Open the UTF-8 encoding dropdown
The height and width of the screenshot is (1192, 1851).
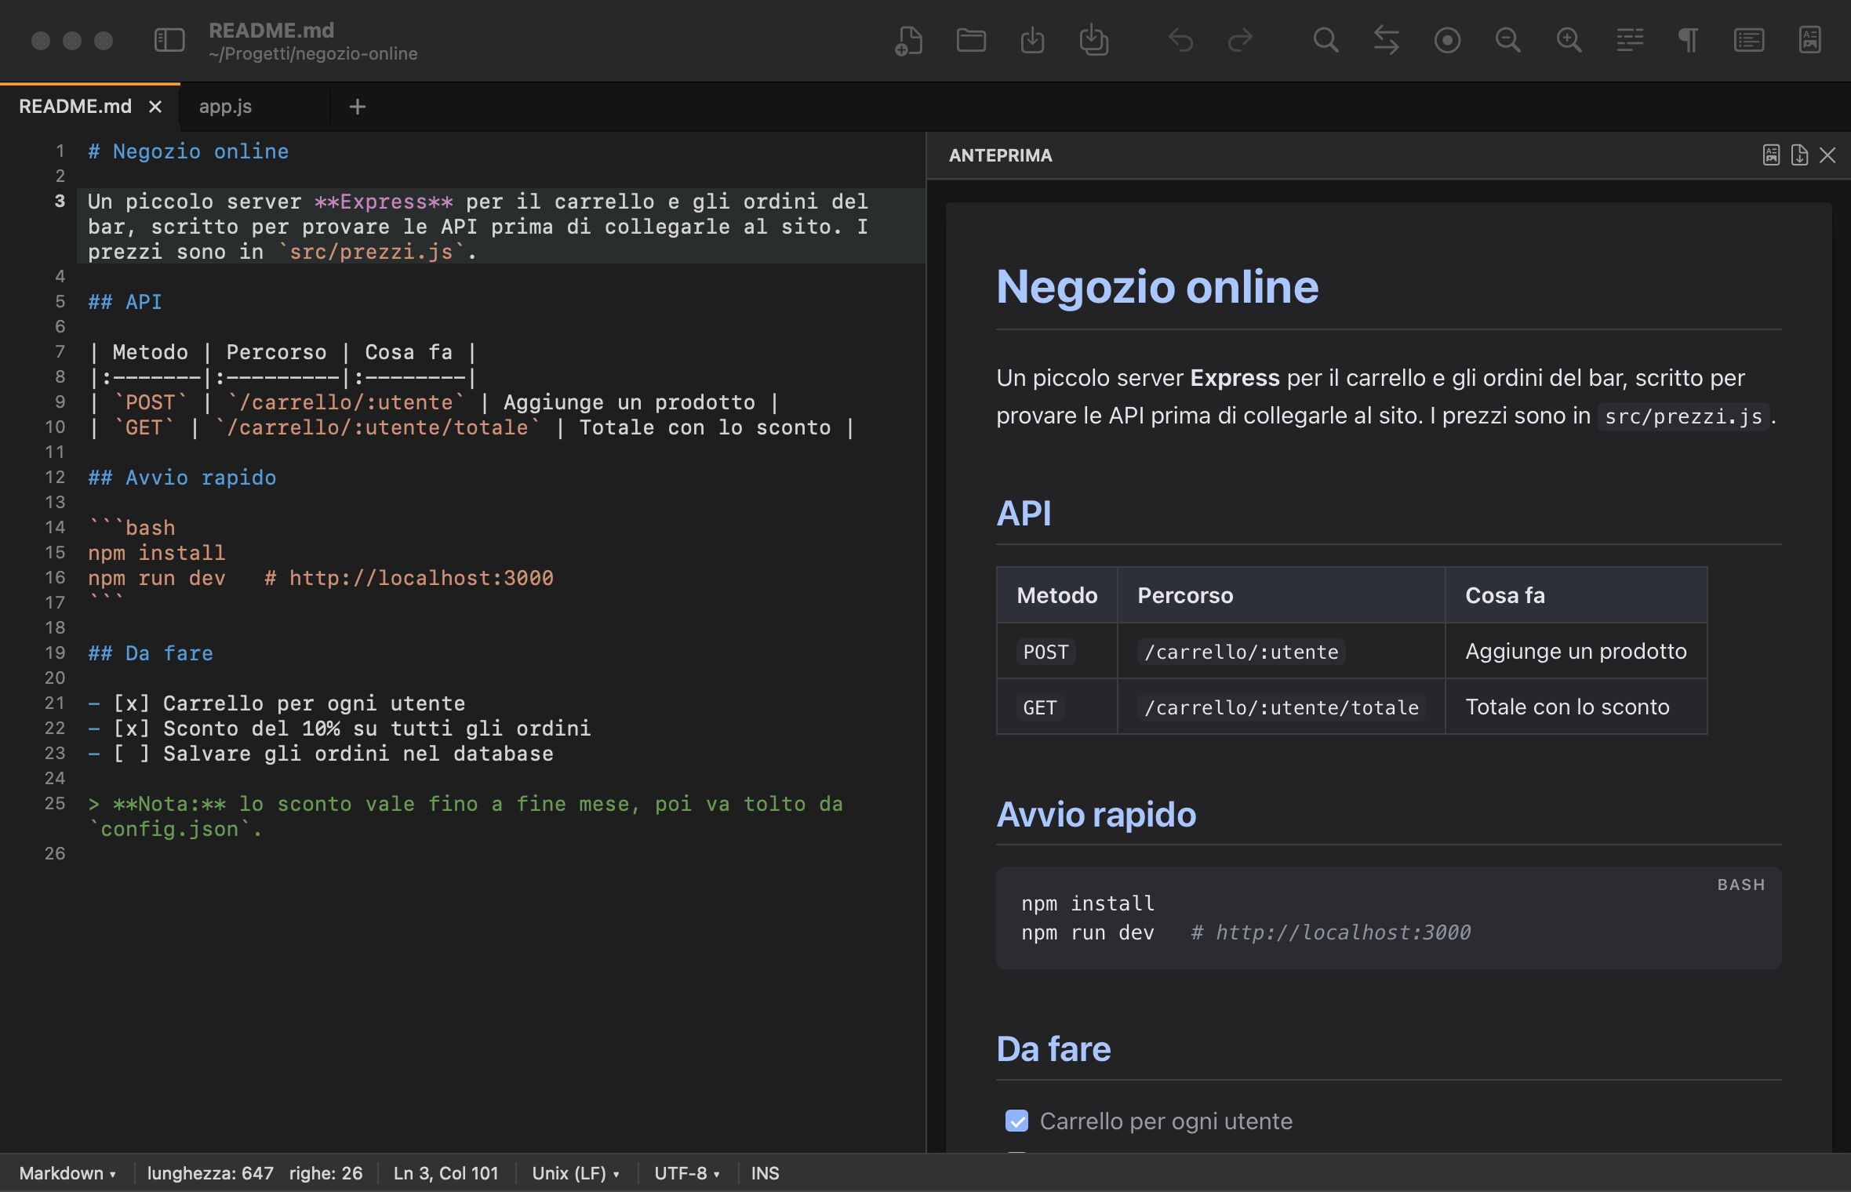pos(687,1173)
